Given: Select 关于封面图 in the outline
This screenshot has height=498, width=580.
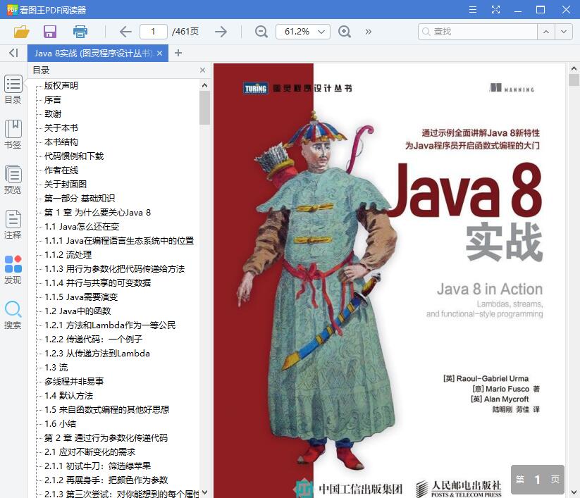Looking at the screenshot, I should (x=66, y=184).
